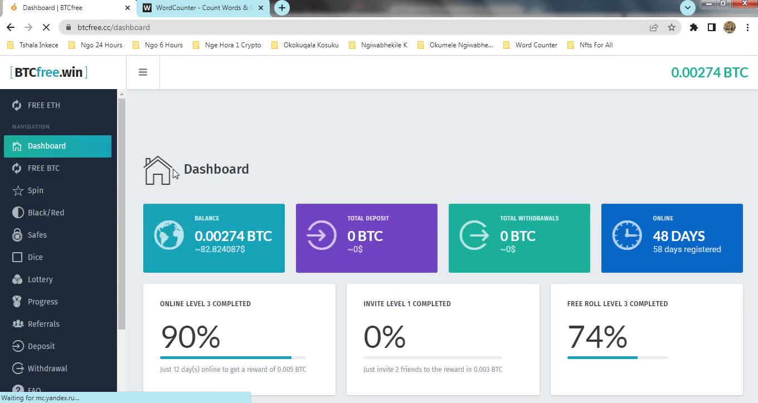Open the browser extensions puzzle icon

point(694,27)
